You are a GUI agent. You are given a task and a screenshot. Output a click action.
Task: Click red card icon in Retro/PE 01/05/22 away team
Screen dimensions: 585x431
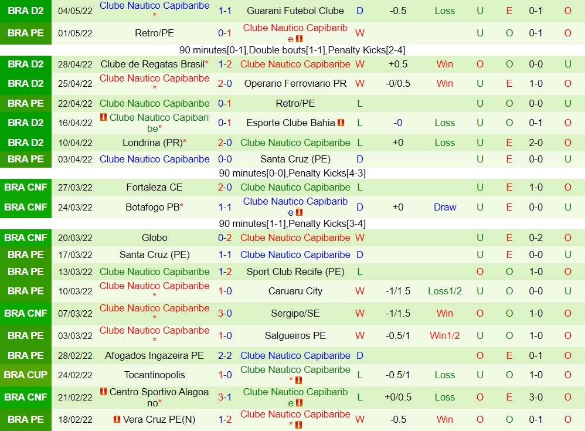[x=299, y=39]
